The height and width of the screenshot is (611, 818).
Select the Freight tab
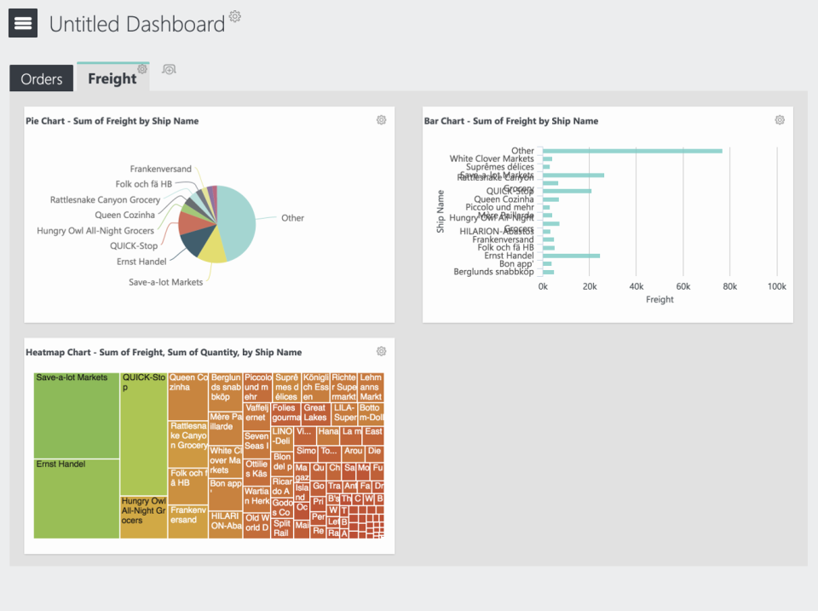[x=112, y=78]
